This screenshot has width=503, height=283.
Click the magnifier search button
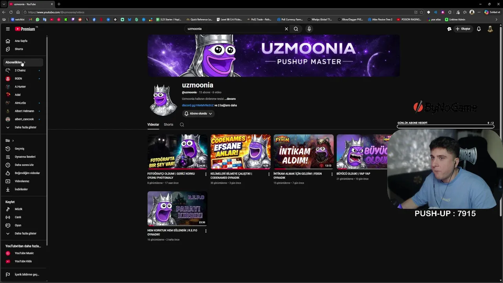click(x=296, y=29)
